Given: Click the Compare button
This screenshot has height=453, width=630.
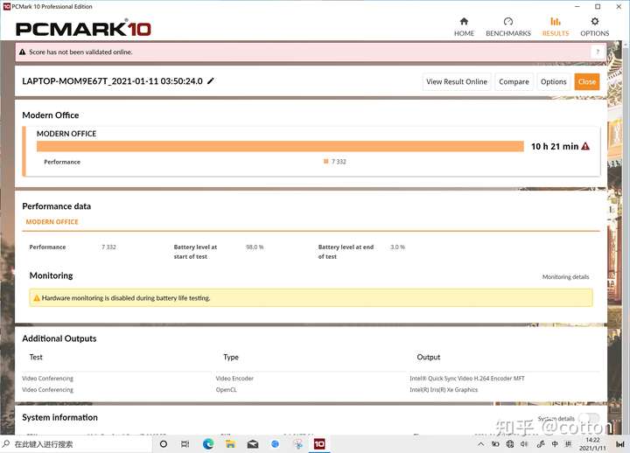Looking at the screenshot, I should coord(514,81).
